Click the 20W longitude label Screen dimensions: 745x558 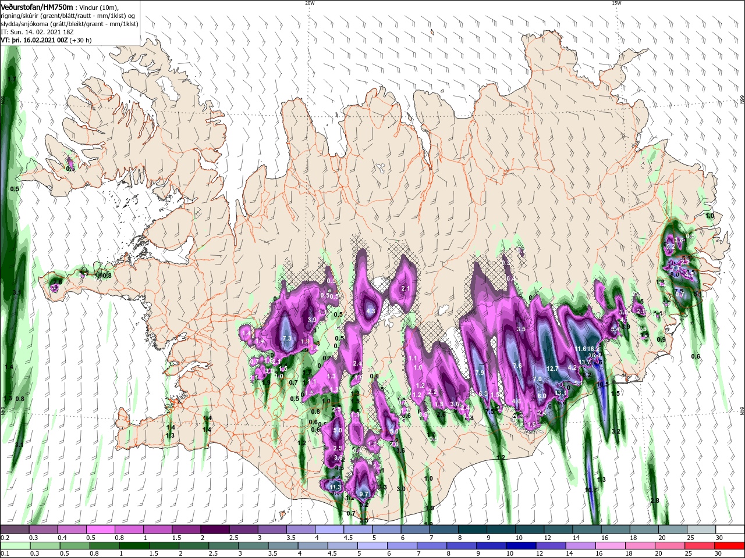(x=310, y=3)
